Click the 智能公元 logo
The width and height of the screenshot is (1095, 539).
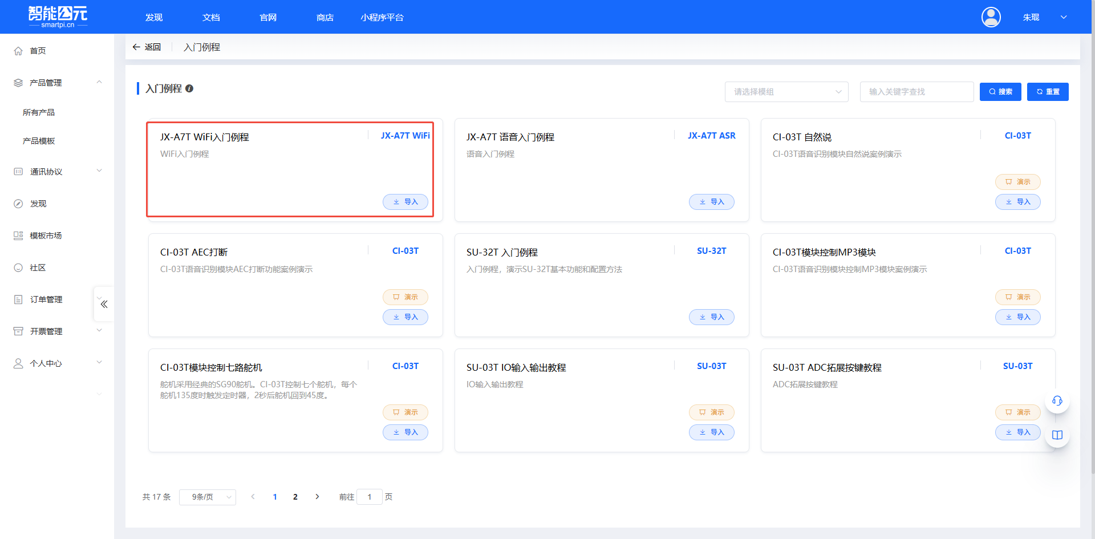click(x=56, y=17)
